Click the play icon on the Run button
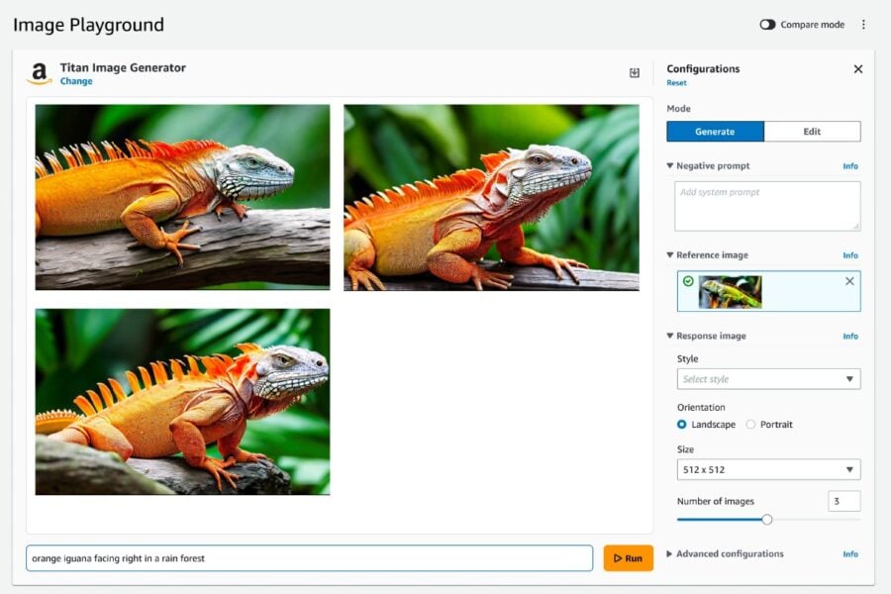Screen dimensions: 891x594 (x=618, y=558)
